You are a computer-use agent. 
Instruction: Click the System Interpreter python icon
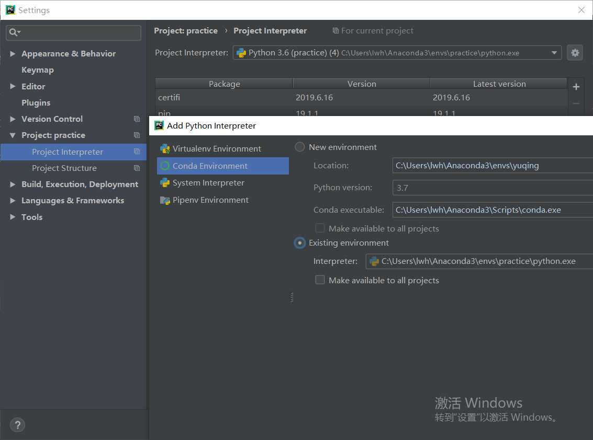pyautogui.click(x=165, y=183)
